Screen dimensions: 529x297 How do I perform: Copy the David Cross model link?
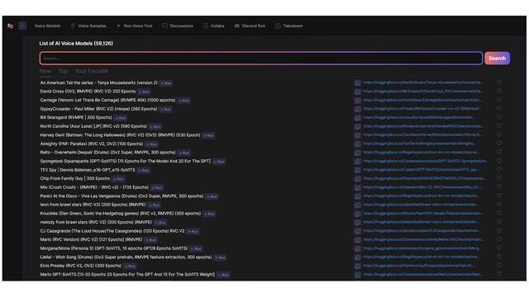(358, 92)
